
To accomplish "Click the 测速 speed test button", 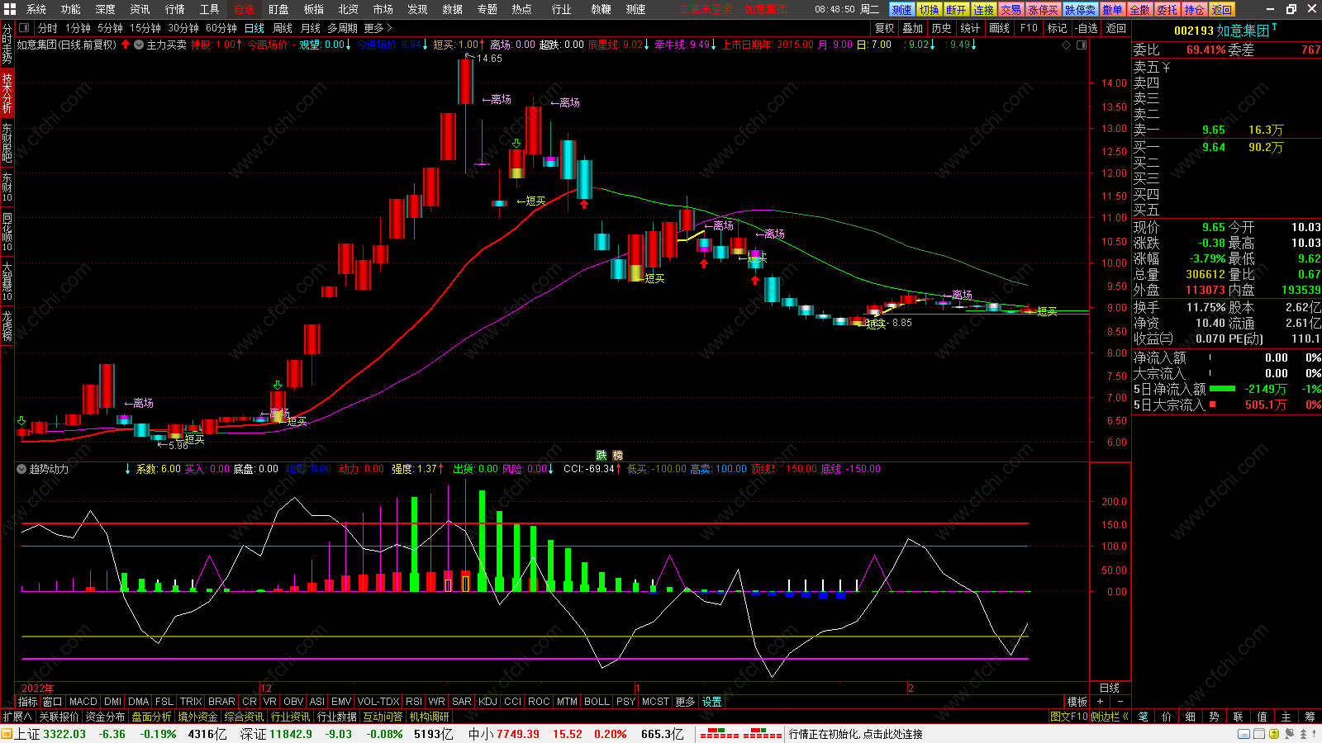I will click(901, 10).
